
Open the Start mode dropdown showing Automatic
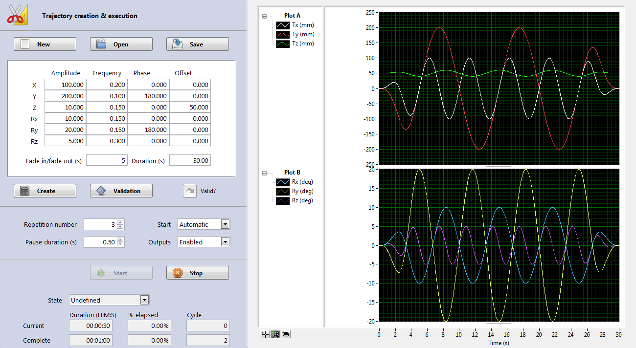[x=204, y=224]
